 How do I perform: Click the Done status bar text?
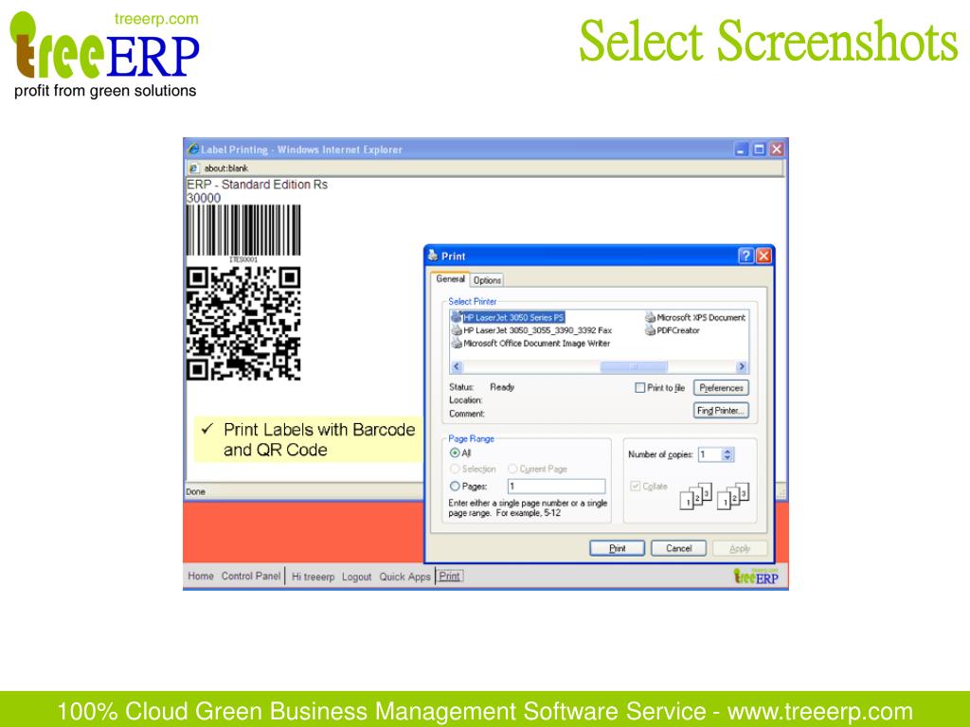tap(195, 491)
